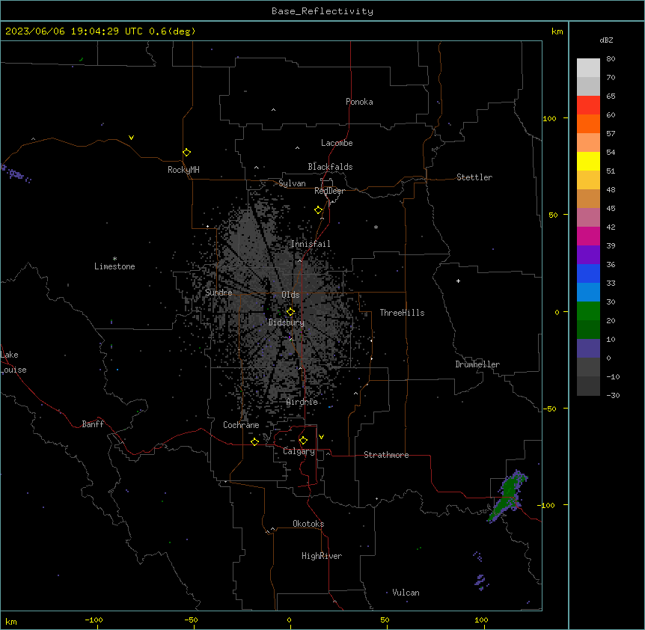645x630 pixels.
Task: Select the 54 dBZ yellow swatch
Action: [x=588, y=161]
